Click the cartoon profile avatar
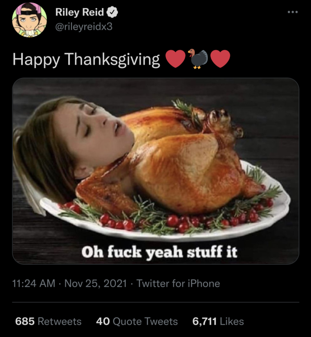The width and height of the screenshot is (311, 337). pyautogui.click(x=29, y=19)
